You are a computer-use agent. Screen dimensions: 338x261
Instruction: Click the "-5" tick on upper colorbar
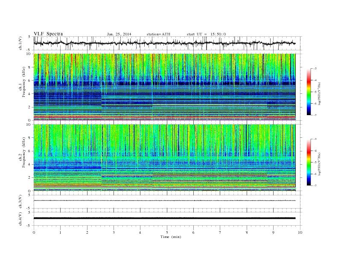click(x=315, y=92)
